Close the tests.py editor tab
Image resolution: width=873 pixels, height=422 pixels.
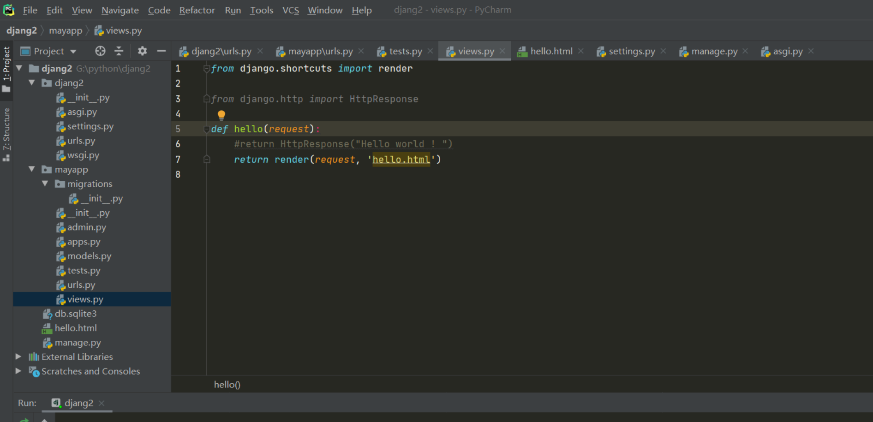pyautogui.click(x=431, y=51)
